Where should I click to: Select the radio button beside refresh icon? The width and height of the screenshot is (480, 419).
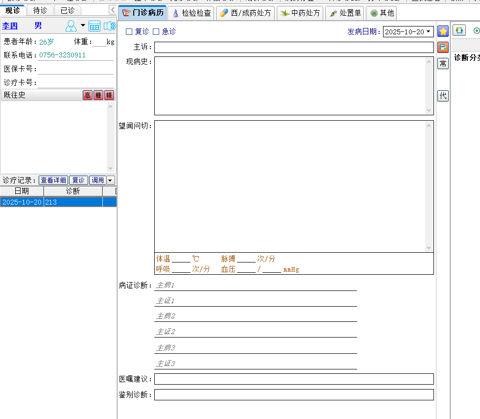pyautogui.click(x=476, y=30)
